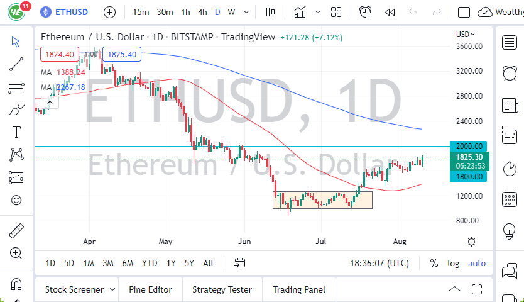The height and width of the screenshot is (302, 524).
Task: Open the Pine Editor tab
Action: click(151, 289)
